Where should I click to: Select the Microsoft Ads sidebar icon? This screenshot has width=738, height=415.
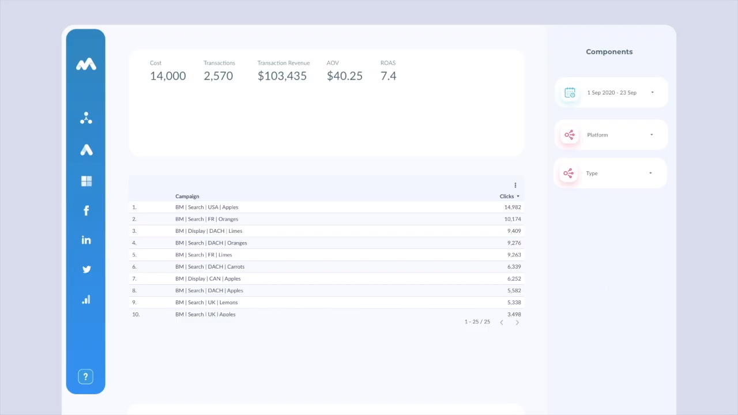(x=86, y=181)
